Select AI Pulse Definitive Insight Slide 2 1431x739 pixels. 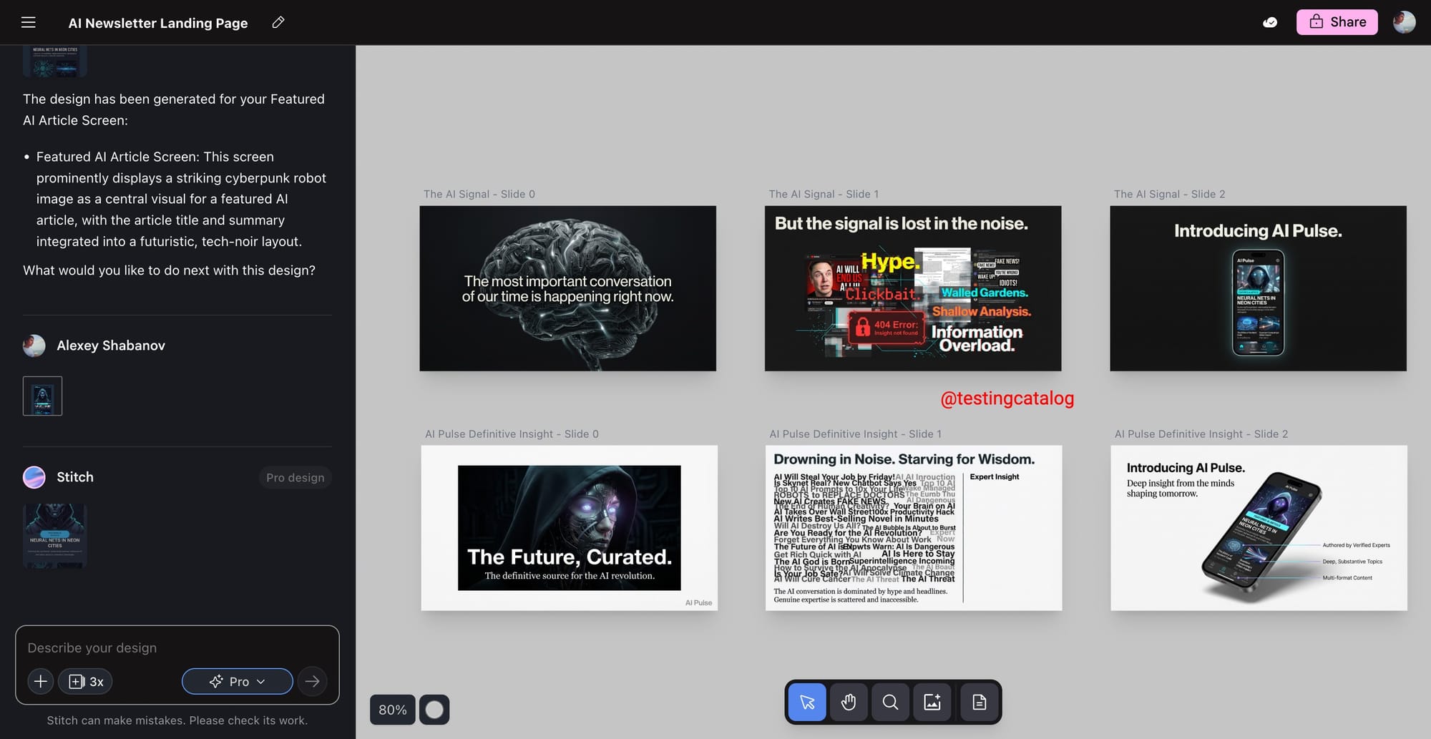point(1258,528)
